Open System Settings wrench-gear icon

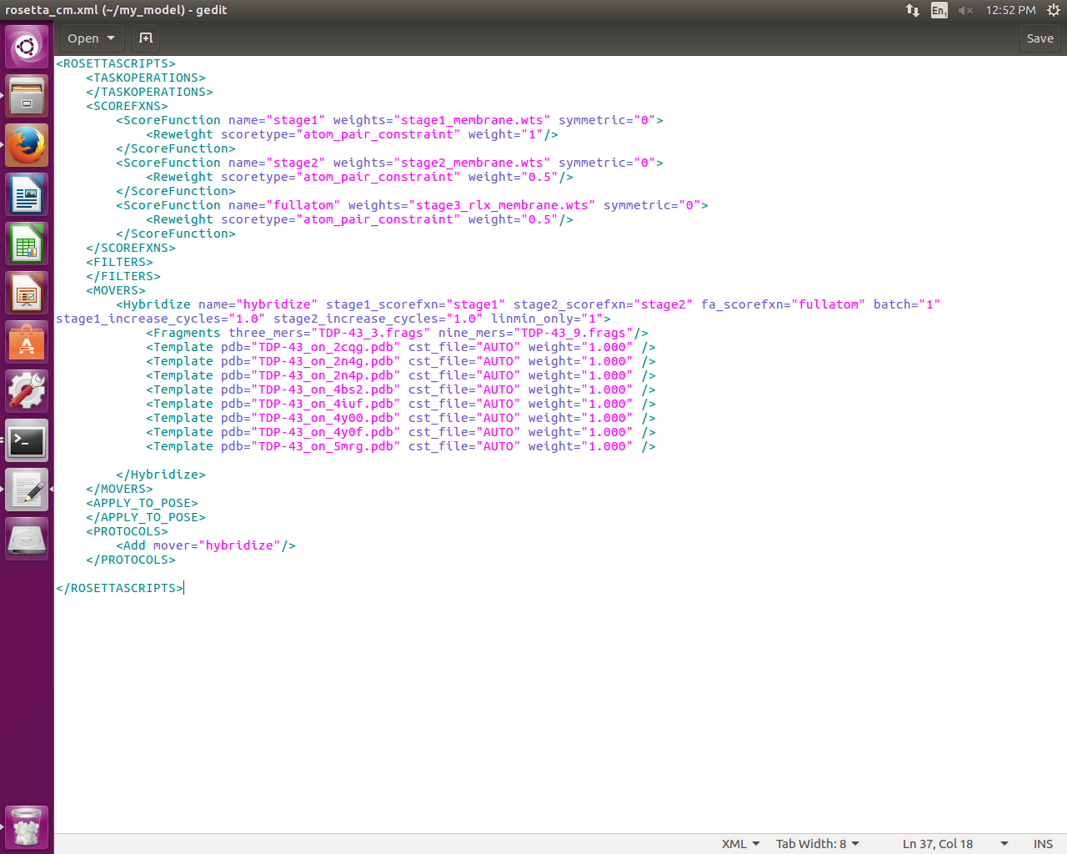coord(27,391)
